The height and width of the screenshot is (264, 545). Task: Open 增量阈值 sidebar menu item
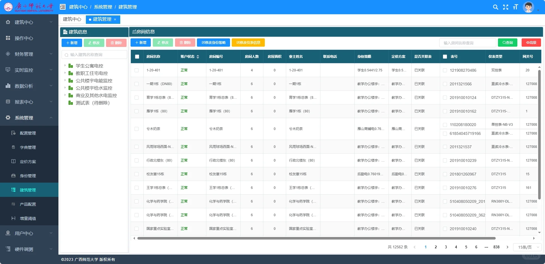[x=29, y=218]
